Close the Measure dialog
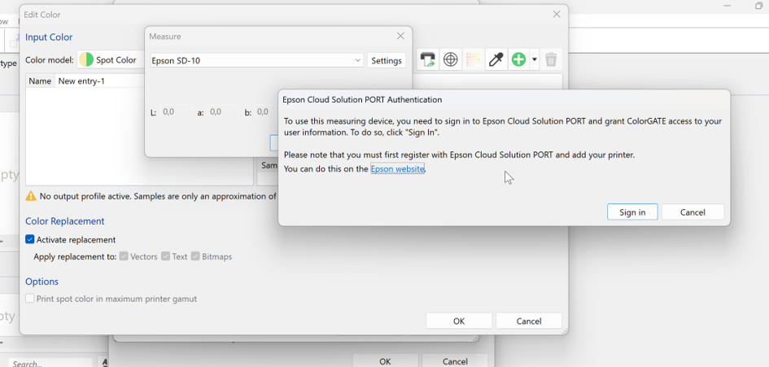769x367 pixels. [x=400, y=37]
